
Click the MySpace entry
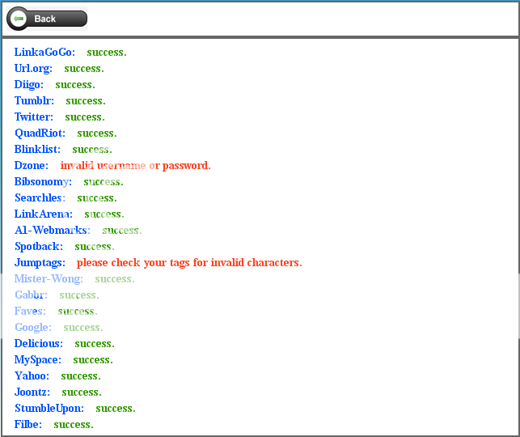pyautogui.click(x=38, y=360)
